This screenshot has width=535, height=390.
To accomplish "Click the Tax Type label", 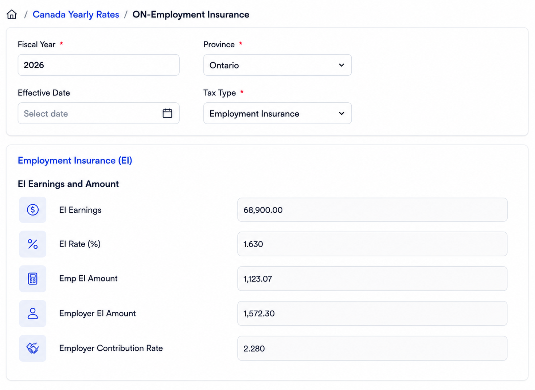I will [x=219, y=93].
